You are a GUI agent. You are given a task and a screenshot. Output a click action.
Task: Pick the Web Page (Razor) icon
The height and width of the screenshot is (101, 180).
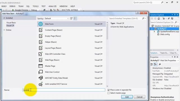tap(40, 60)
